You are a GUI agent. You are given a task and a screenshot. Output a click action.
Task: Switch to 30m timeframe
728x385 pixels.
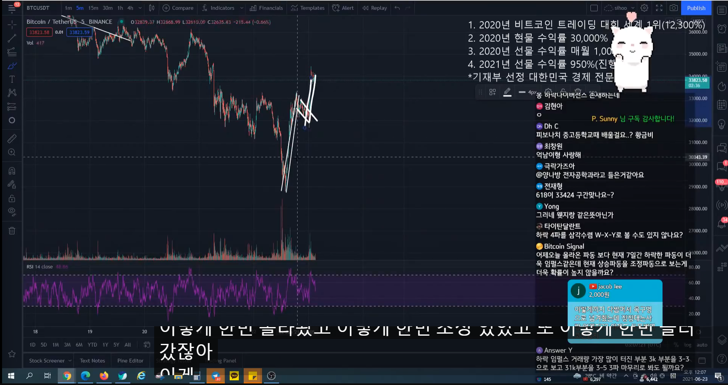click(x=108, y=8)
